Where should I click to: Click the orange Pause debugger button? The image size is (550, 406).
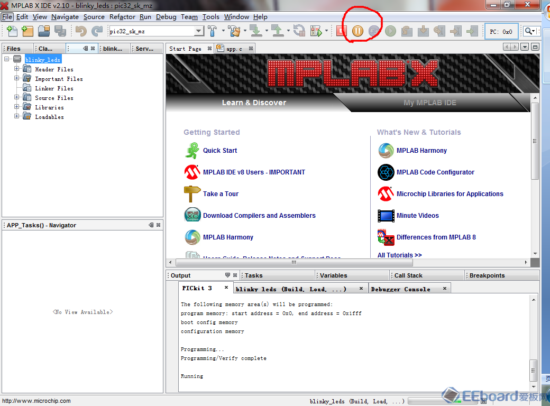(357, 31)
